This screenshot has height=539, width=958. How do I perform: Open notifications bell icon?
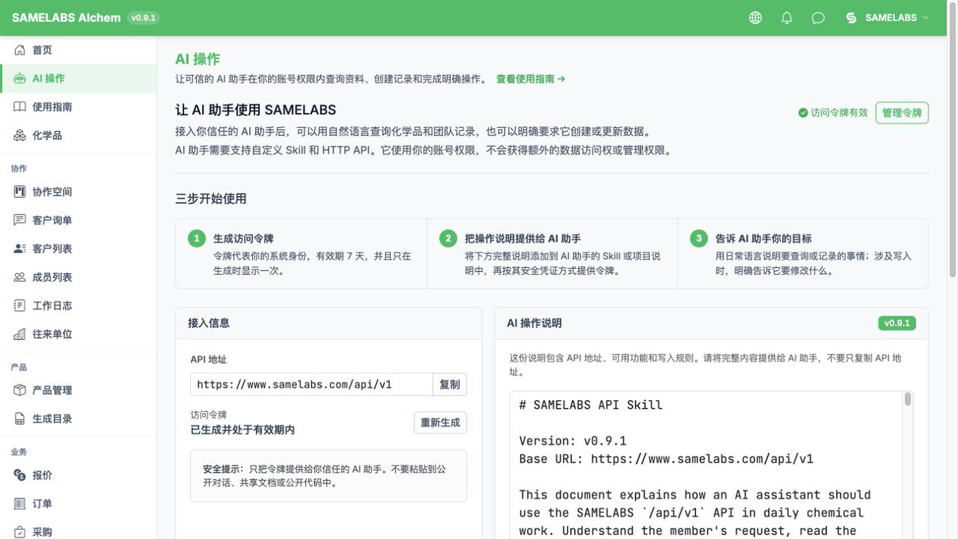(786, 18)
